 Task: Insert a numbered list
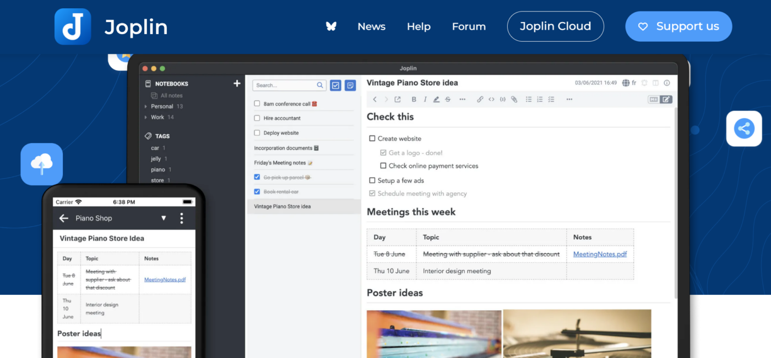pyautogui.click(x=540, y=100)
